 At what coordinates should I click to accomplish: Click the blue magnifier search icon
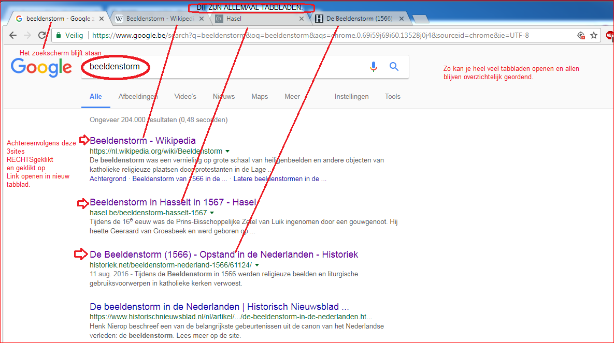click(x=394, y=67)
